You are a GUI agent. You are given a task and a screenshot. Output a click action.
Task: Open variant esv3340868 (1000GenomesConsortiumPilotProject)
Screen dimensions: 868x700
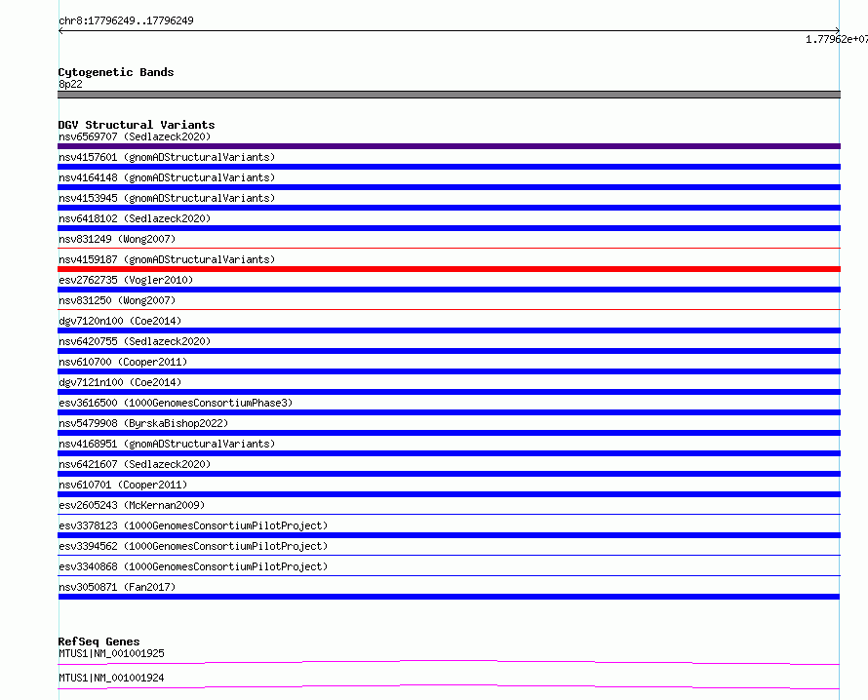193,566
